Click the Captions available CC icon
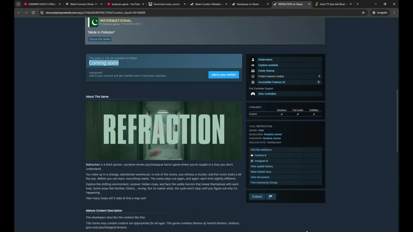 [253, 65]
